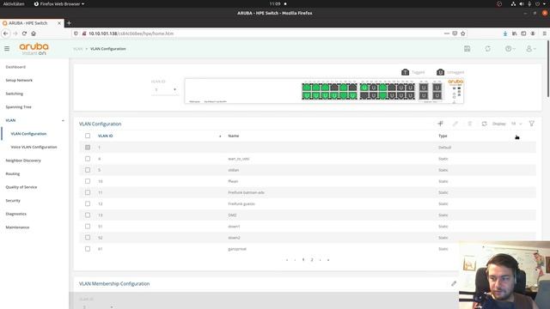Select VLAN Configuration sidebar item
Image resolution: width=550 pixels, height=309 pixels.
click(28, 134)
